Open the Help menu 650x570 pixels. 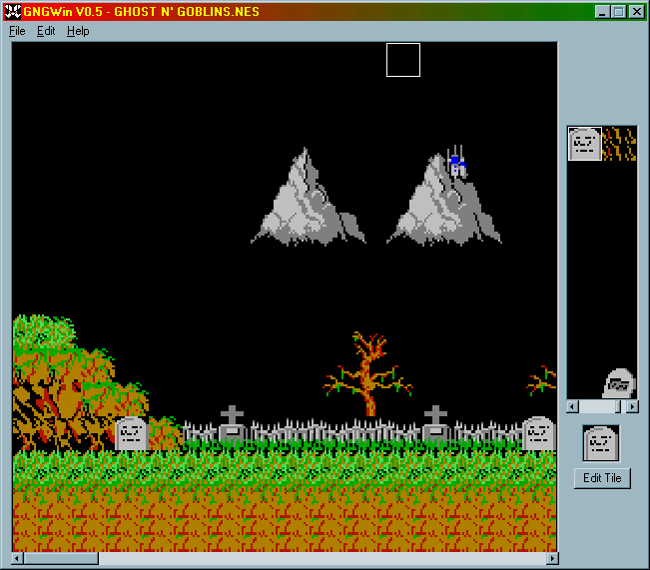[x=78, y=31]
